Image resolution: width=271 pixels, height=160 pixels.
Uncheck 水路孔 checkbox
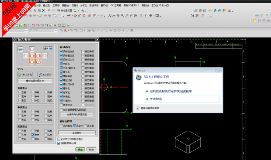click(61, 64)
